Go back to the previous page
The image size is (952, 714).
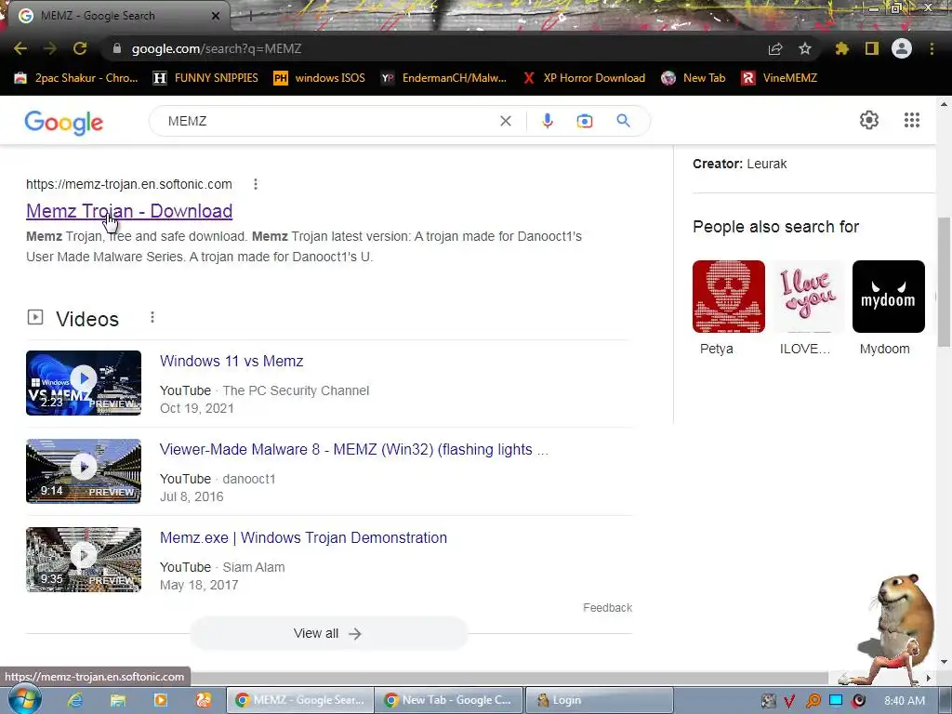(20, 48)
